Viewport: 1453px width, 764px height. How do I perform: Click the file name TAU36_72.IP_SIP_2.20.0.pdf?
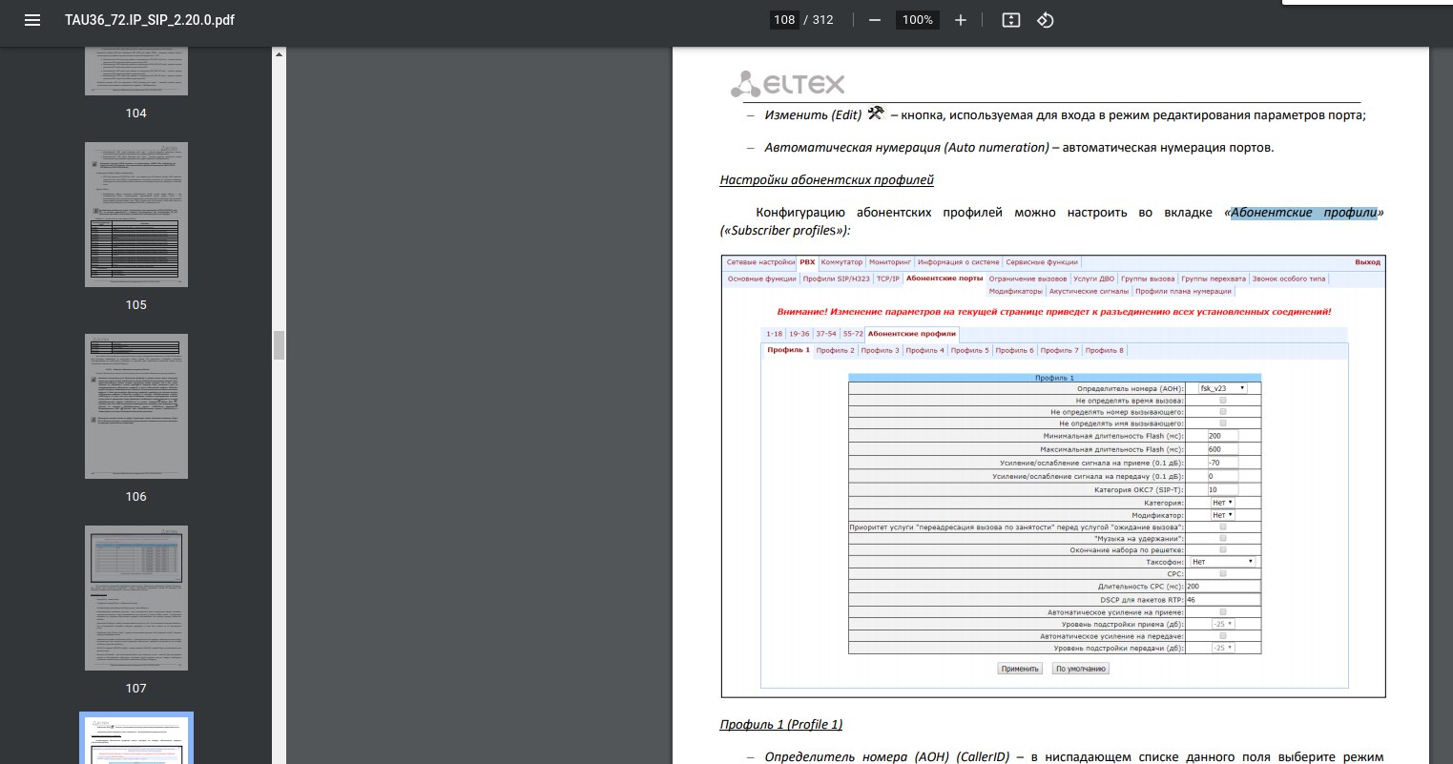[x=150, y=20]
